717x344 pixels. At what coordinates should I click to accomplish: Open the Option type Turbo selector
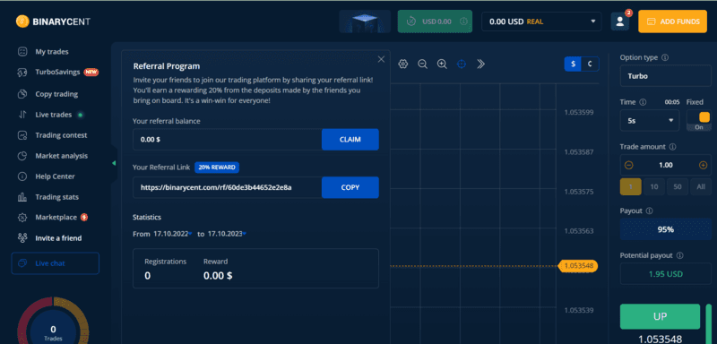(666, 76)
